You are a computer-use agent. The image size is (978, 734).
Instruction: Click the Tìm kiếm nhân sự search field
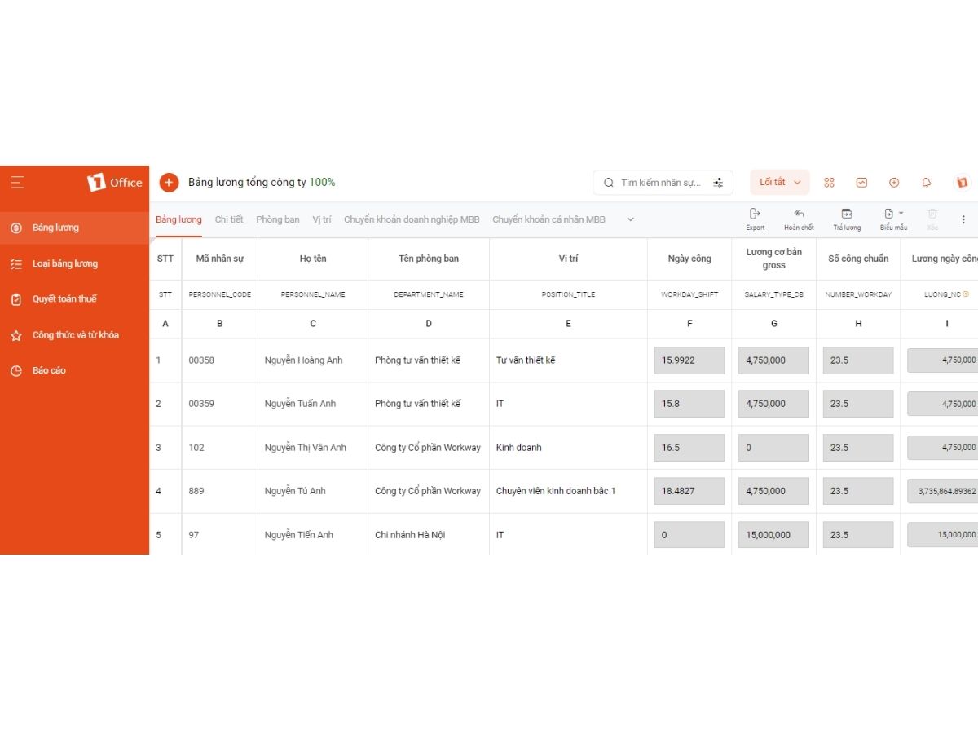[x=660, y=183]
